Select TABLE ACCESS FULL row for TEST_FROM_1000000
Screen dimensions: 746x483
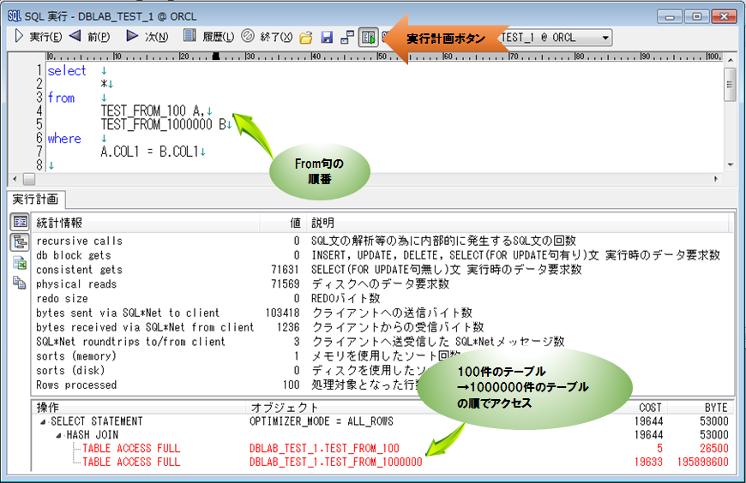point(131,462)
